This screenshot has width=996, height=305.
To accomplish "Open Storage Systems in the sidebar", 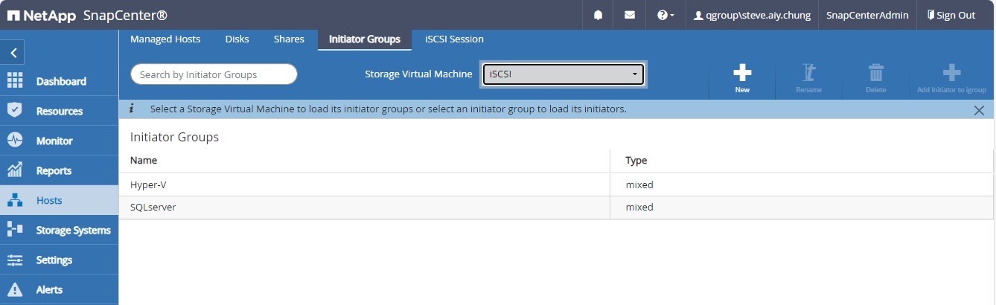I will coord(73,230).
